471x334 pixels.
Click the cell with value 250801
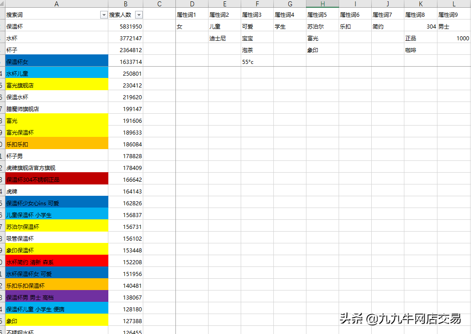click(x=126, y=73)
